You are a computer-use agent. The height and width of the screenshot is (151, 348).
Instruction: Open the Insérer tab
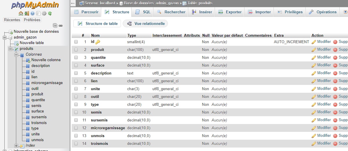click(x=202, y=12)
